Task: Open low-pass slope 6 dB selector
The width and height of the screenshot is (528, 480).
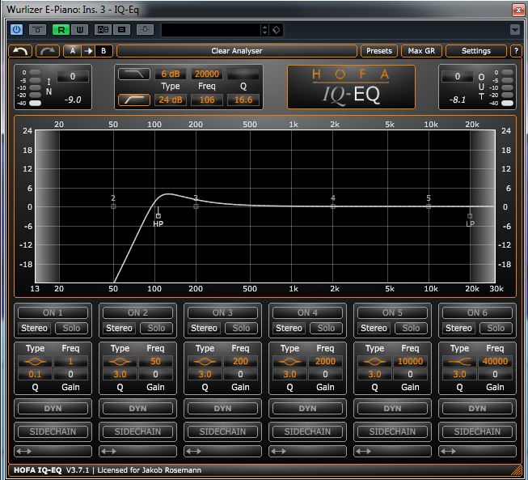Action: tap(171, 74)
